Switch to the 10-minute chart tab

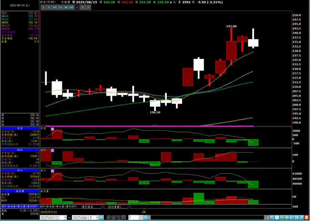[x=54, y=8]
